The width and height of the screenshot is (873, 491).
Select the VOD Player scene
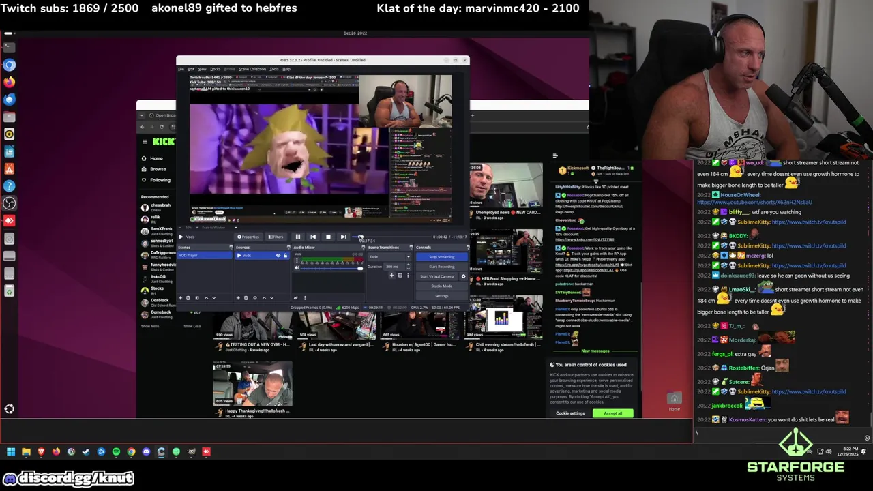[x=205, y=255]
